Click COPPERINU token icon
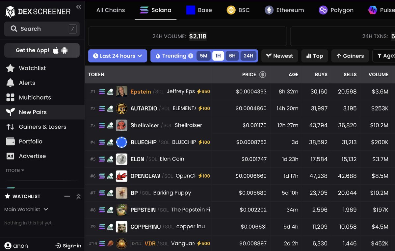This screenshot has width=395, height=251. pos(121,227)
